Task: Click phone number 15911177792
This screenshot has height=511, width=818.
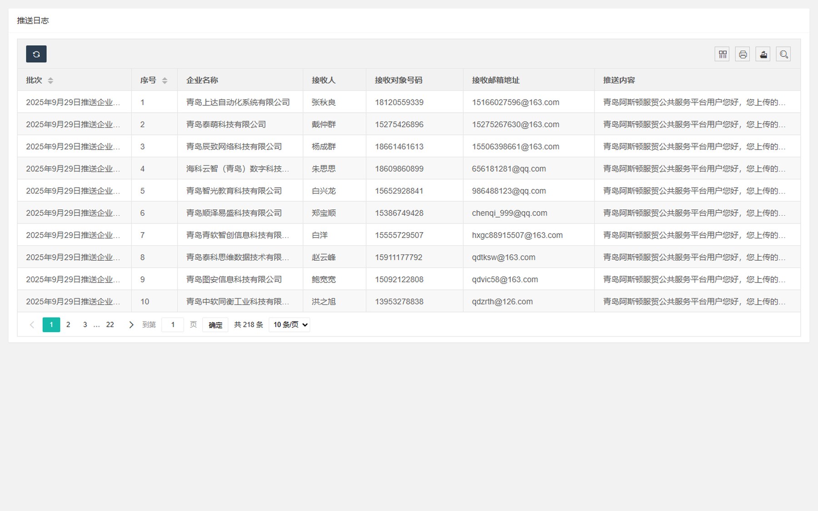Action: point(399,258)
